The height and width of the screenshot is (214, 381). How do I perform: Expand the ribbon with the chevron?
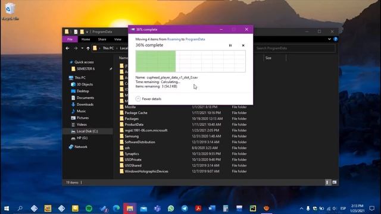click(x=329, y=39)
